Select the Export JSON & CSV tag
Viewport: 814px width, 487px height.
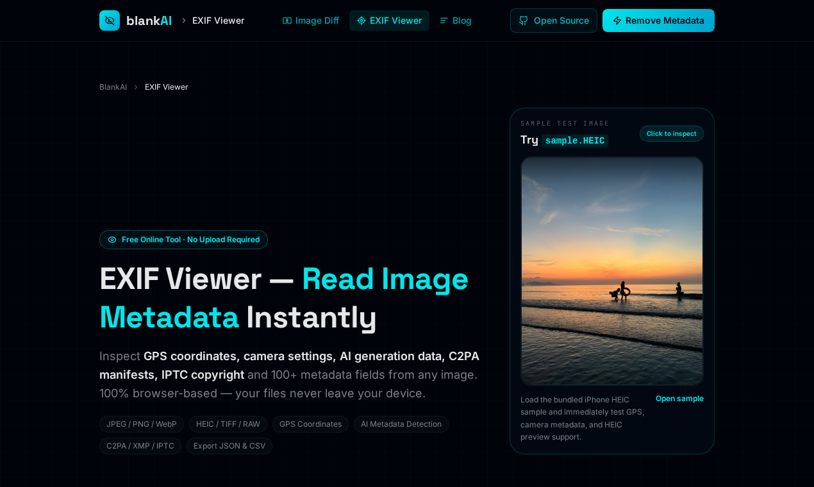click(229, 445)
